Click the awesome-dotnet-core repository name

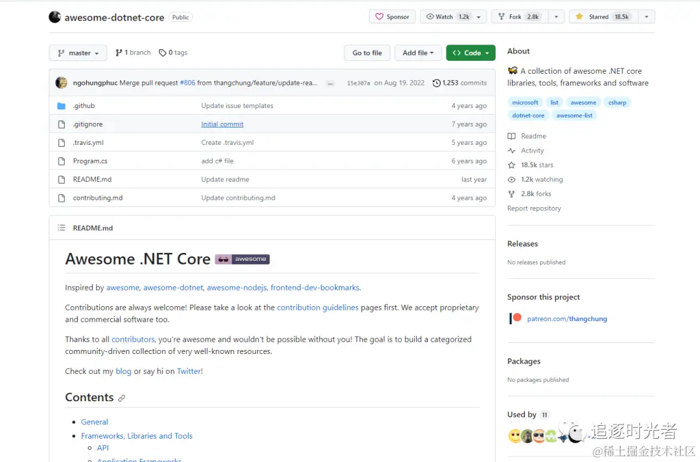tap(114, 17)
